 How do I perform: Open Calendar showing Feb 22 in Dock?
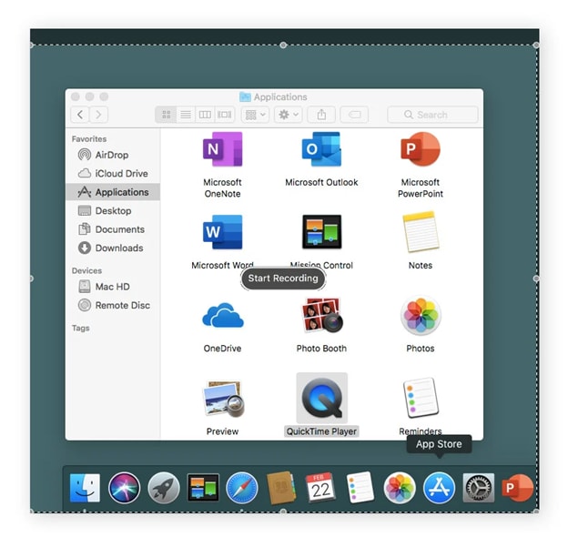320,488
